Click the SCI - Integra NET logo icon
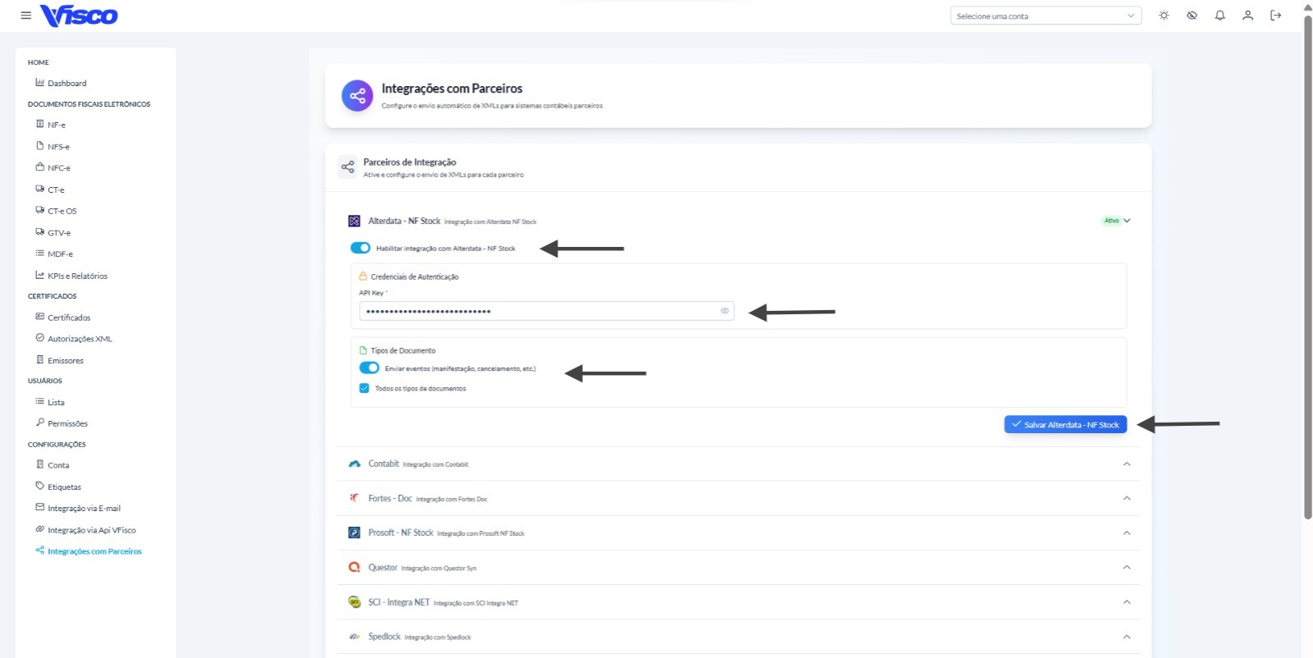Viewport: 1313px width, 658px height. point(354,602)
